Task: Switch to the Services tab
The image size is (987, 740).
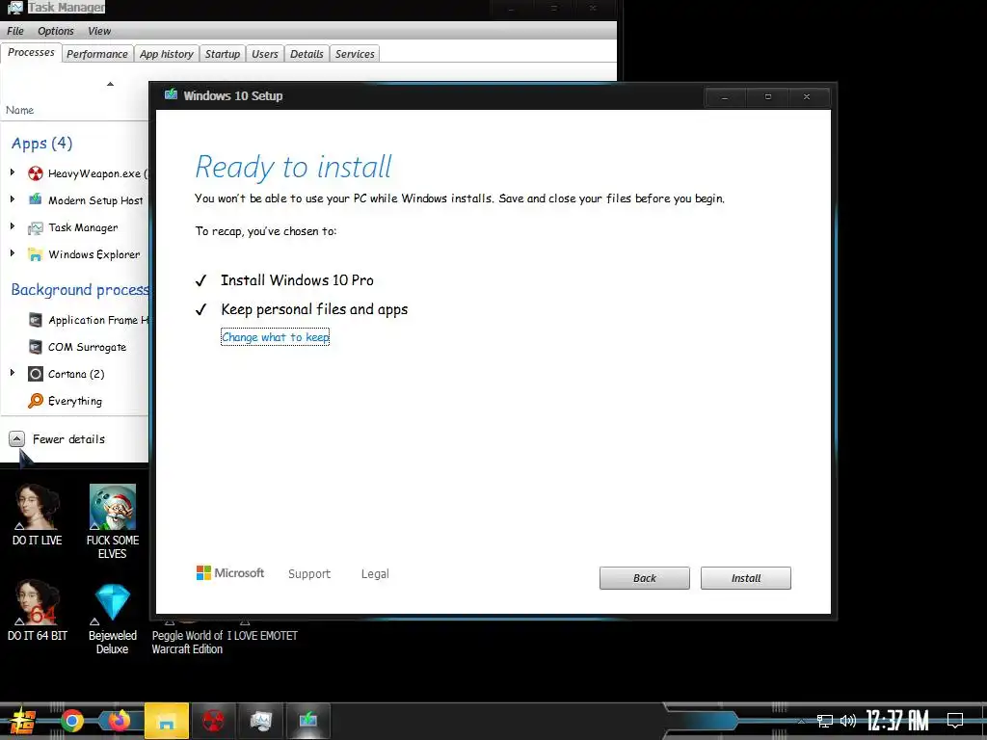Action: [355, 54]
